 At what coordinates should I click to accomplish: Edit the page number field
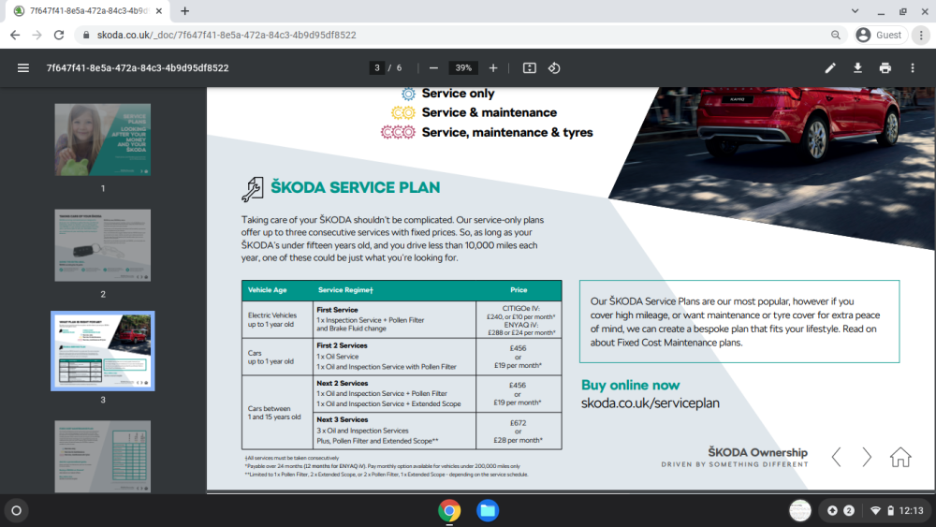click(376, 68)
